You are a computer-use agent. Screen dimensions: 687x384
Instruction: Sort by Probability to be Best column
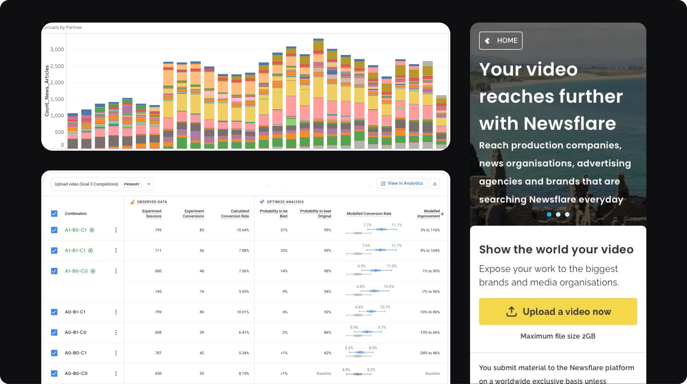click(x=273, y=214)
